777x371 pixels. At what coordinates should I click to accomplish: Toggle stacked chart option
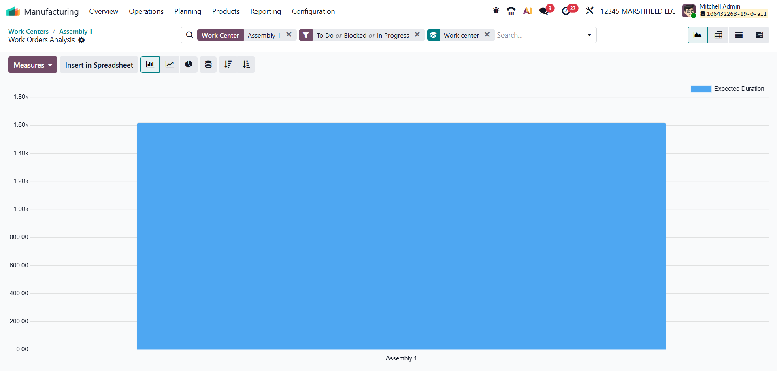click(208, 65)
